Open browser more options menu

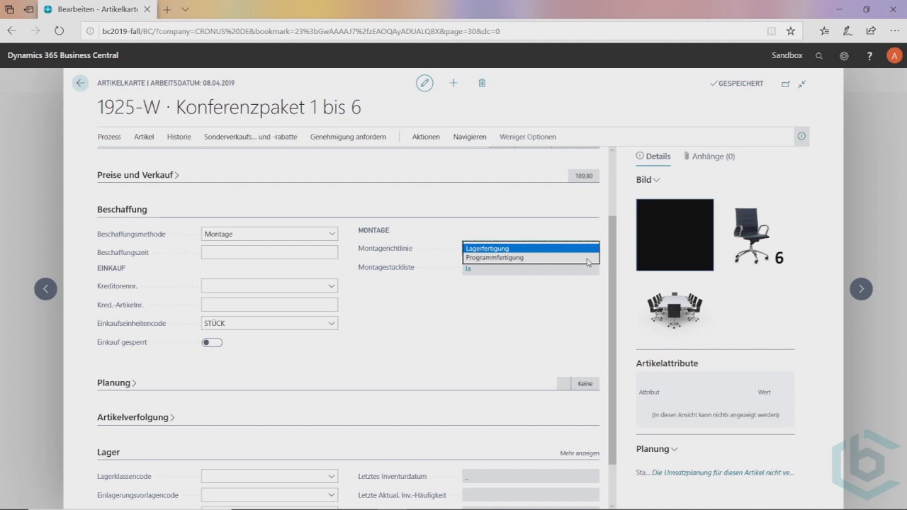[894, 31]
